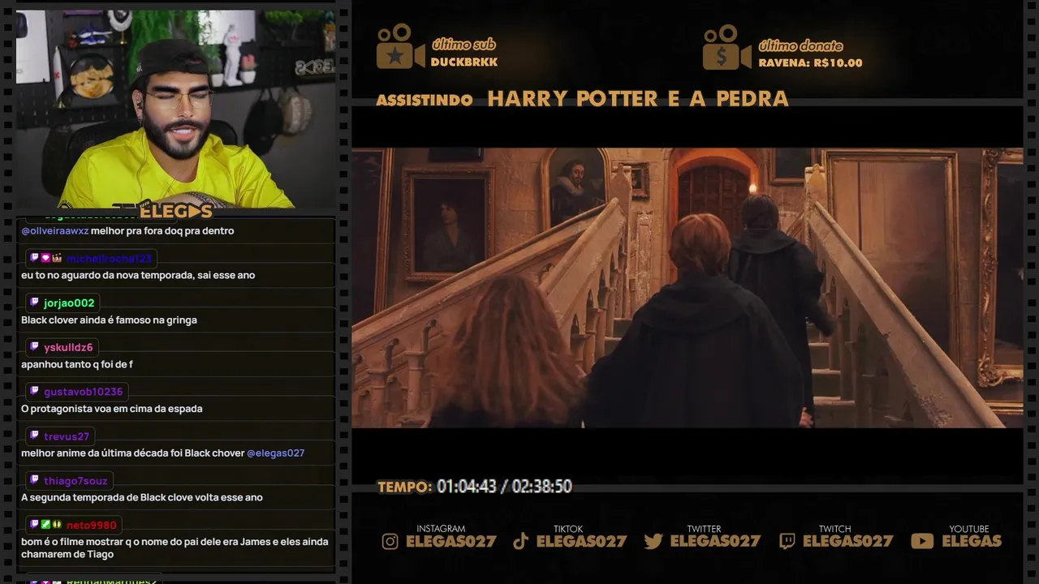Click the YouTube play icon

click(922, 541)
